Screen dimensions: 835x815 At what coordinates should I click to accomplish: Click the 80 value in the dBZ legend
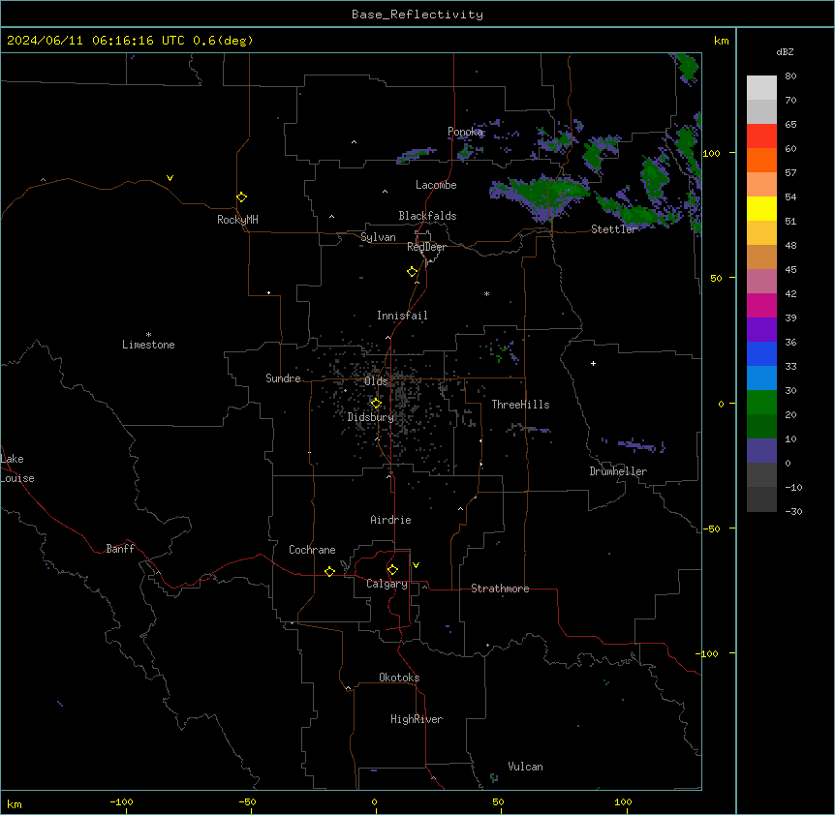coord(790,76)
